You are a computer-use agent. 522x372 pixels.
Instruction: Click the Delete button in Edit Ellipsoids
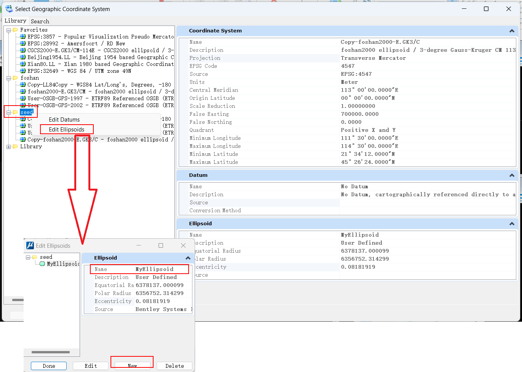pyautogui.click(x=175, y=366)
